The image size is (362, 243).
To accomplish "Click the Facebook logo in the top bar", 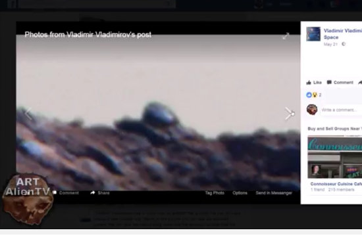I will pyautogui.click(x=11, y=4).
